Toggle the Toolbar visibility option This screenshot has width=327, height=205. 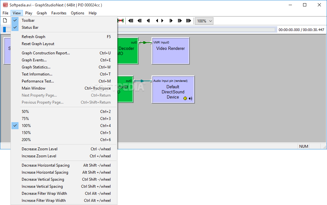[x=64, y=20]
